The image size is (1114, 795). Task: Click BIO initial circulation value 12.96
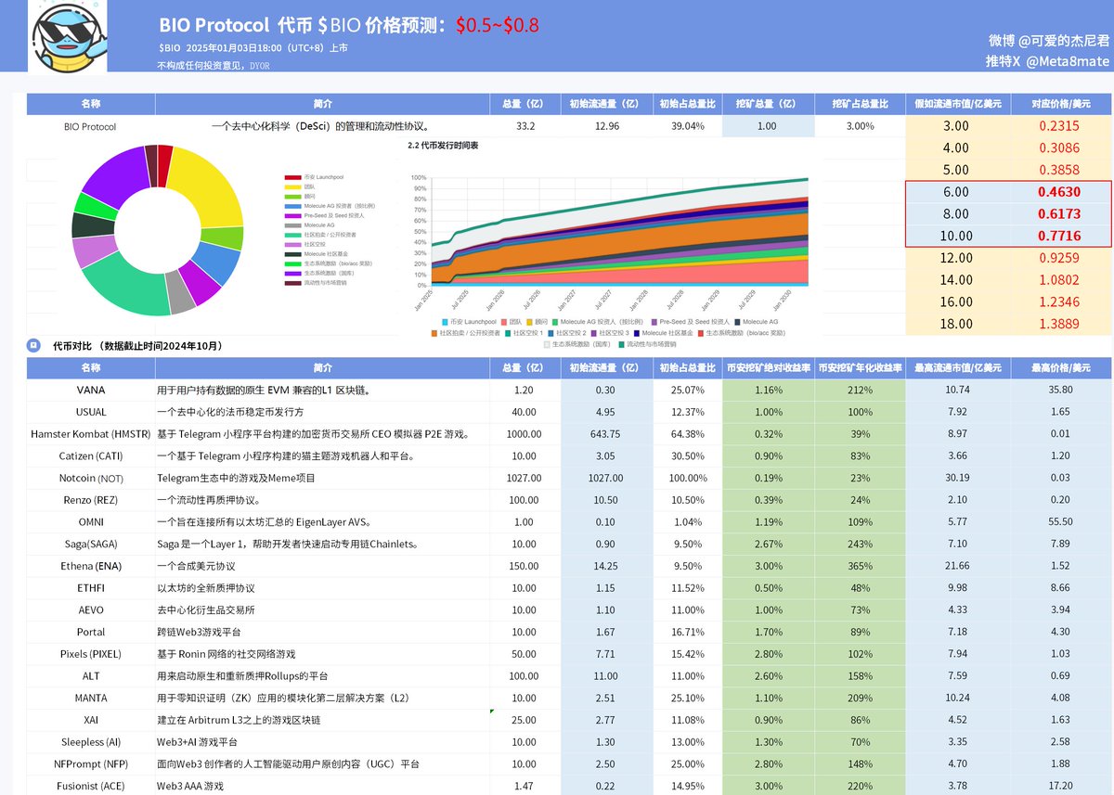[605, 126]
